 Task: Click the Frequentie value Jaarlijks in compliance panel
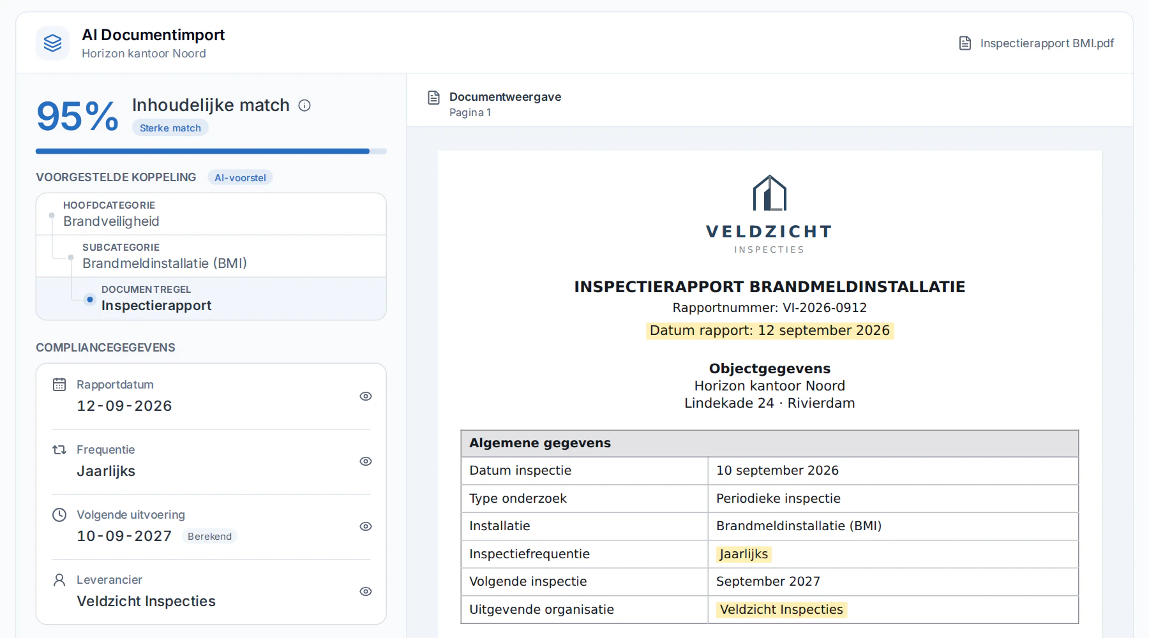[x=106, y=471]
